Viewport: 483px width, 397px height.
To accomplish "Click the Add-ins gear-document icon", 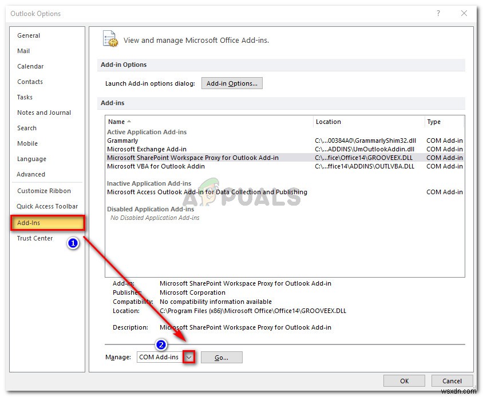I will point(110,39).
